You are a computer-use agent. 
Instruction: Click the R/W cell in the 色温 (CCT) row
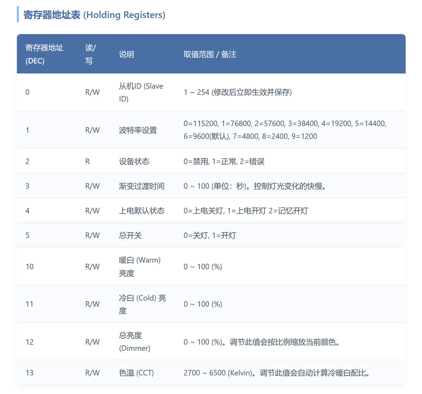92,373
